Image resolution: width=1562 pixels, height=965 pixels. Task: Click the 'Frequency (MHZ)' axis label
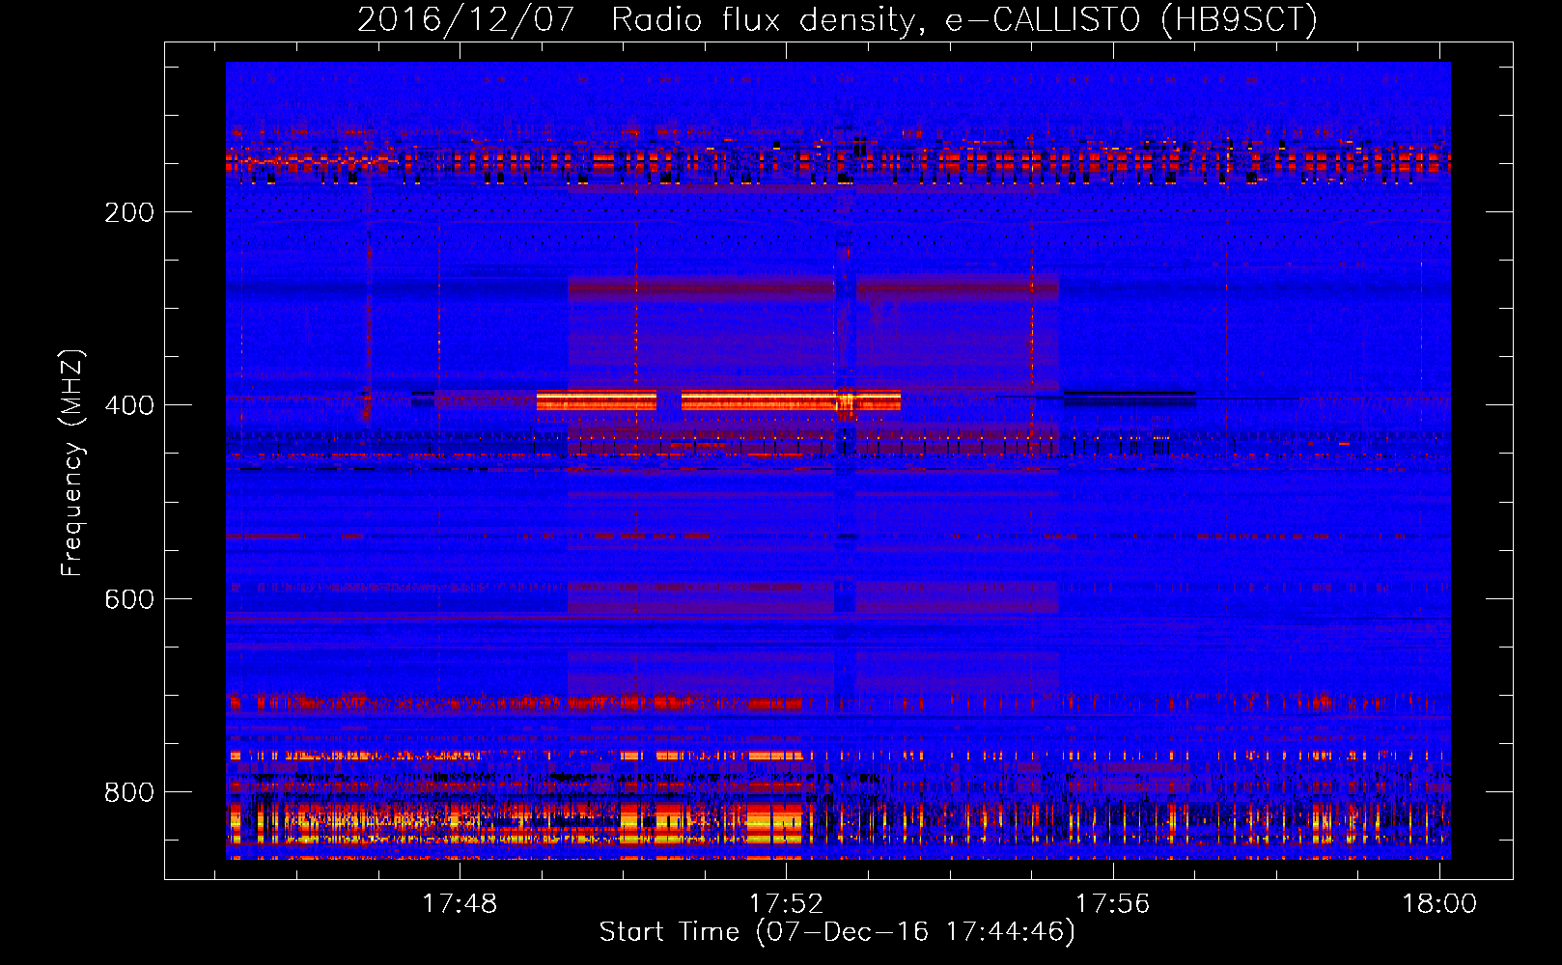72,463
